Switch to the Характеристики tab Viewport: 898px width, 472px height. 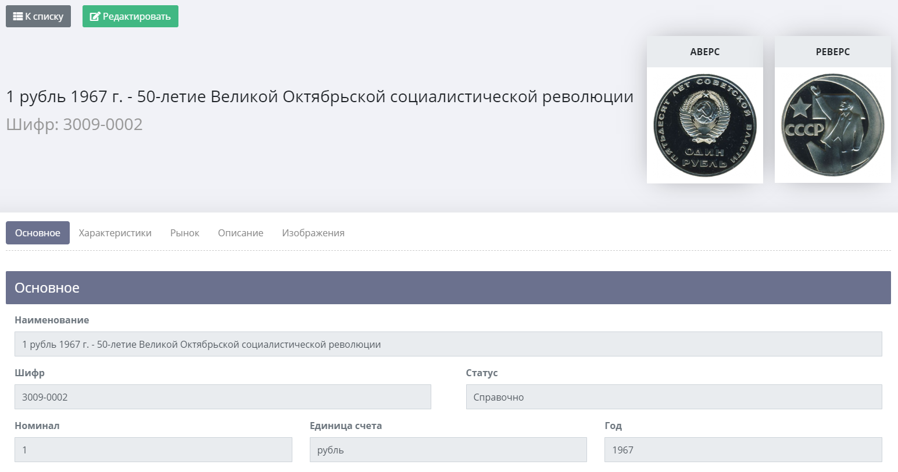pos(115,233)
